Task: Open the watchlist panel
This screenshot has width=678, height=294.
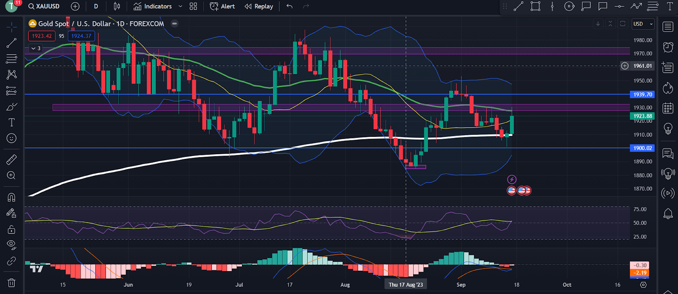Action: coord(668,27)
